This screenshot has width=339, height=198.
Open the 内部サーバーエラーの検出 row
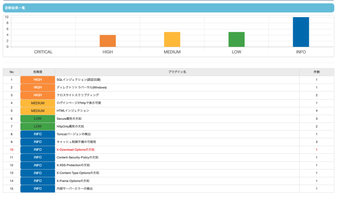(168, 189)
